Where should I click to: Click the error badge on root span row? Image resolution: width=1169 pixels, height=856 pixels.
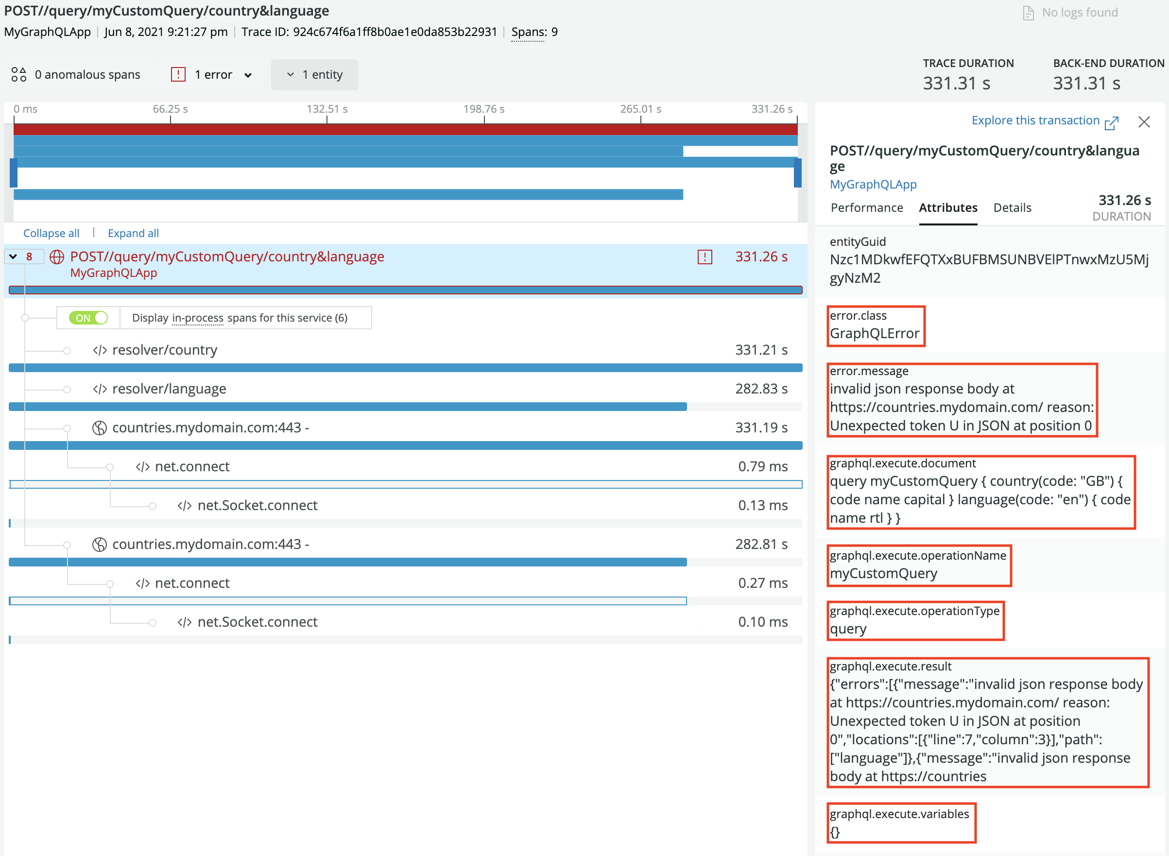(705, 257)
